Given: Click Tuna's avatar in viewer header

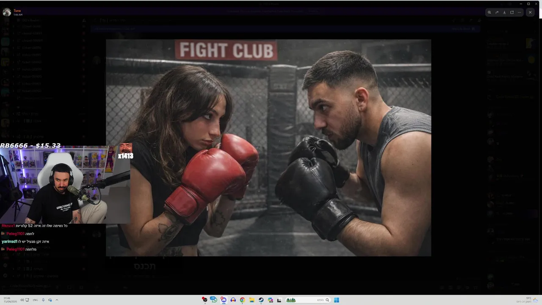Looking at the screenshot, I should [x=7, y=12].
